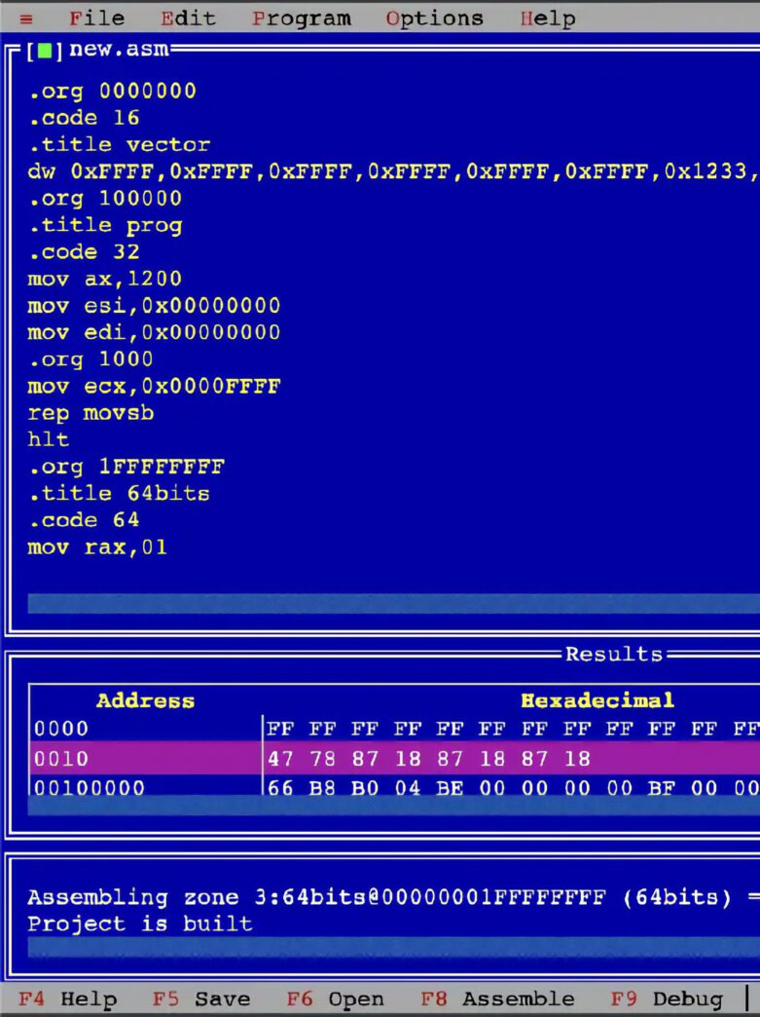Click the green close box of new.asm
The height and width of the screenshot is (1017, 760).
point(44,51)
